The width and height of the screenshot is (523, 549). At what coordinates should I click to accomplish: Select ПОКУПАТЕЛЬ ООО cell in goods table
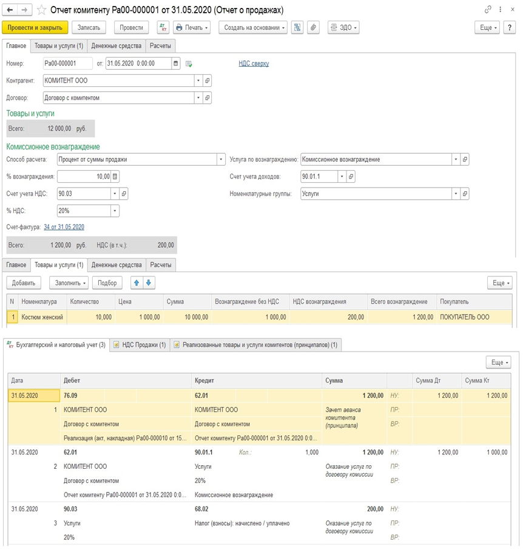point(474,317)
